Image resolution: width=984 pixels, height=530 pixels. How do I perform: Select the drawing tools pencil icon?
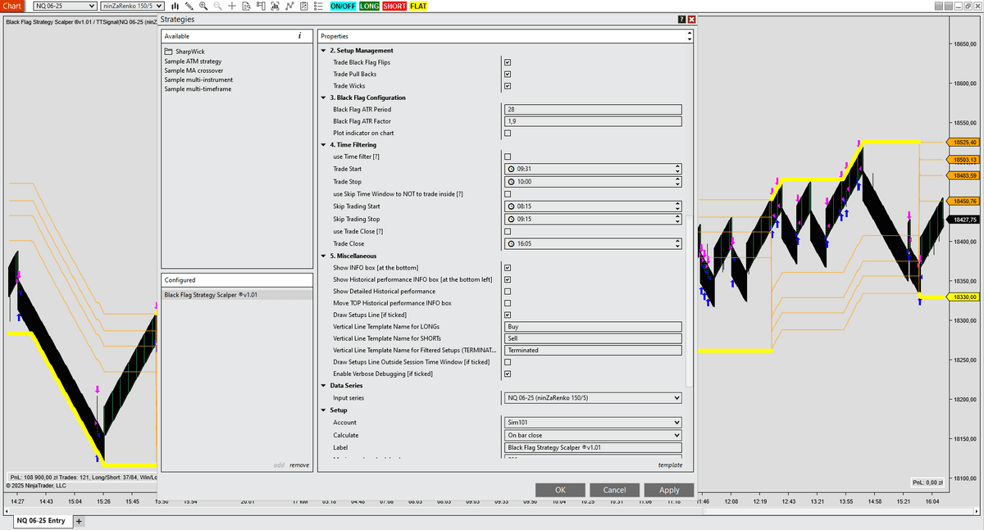coord(189,7)
